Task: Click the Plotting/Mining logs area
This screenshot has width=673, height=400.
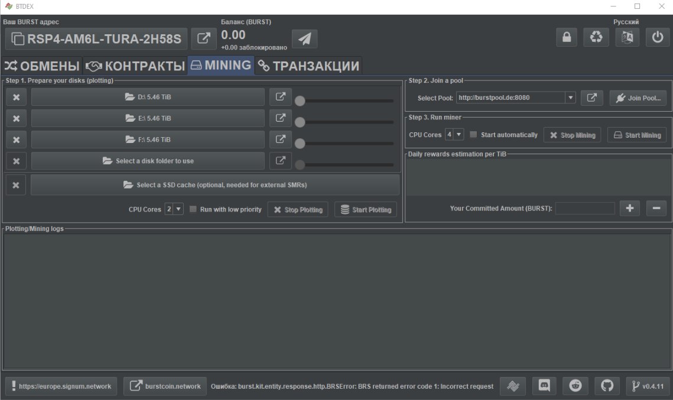Action: tap(337, 301)
